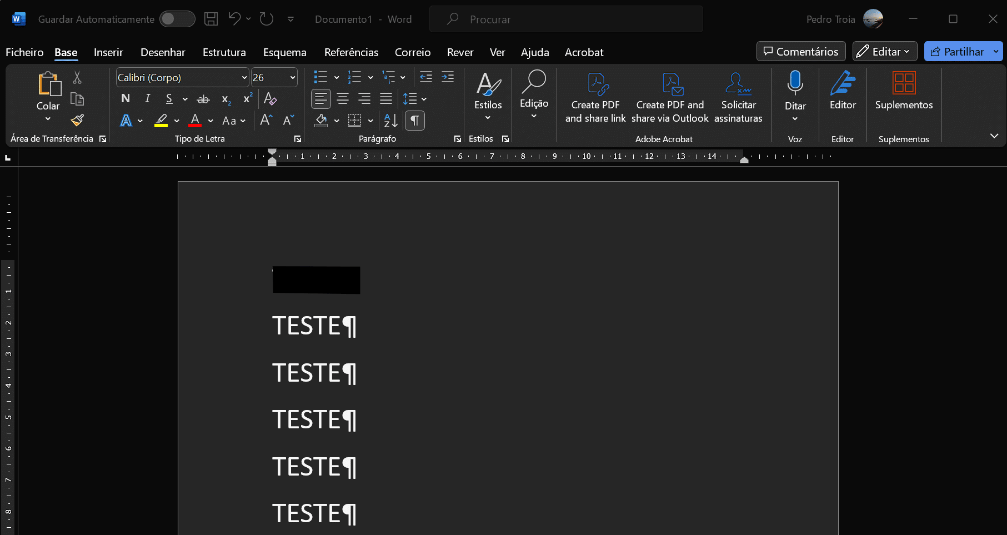This screenshot has width=1007, height=535.
Task: Toggle paragraph marks display button
Action: (x=415, y=121)
